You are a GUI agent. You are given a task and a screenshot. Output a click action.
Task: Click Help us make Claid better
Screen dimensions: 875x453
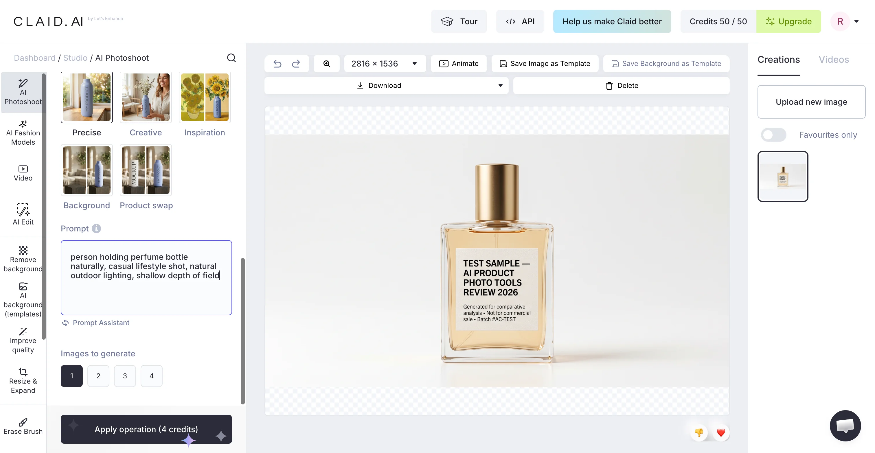[x=612, y=21]
